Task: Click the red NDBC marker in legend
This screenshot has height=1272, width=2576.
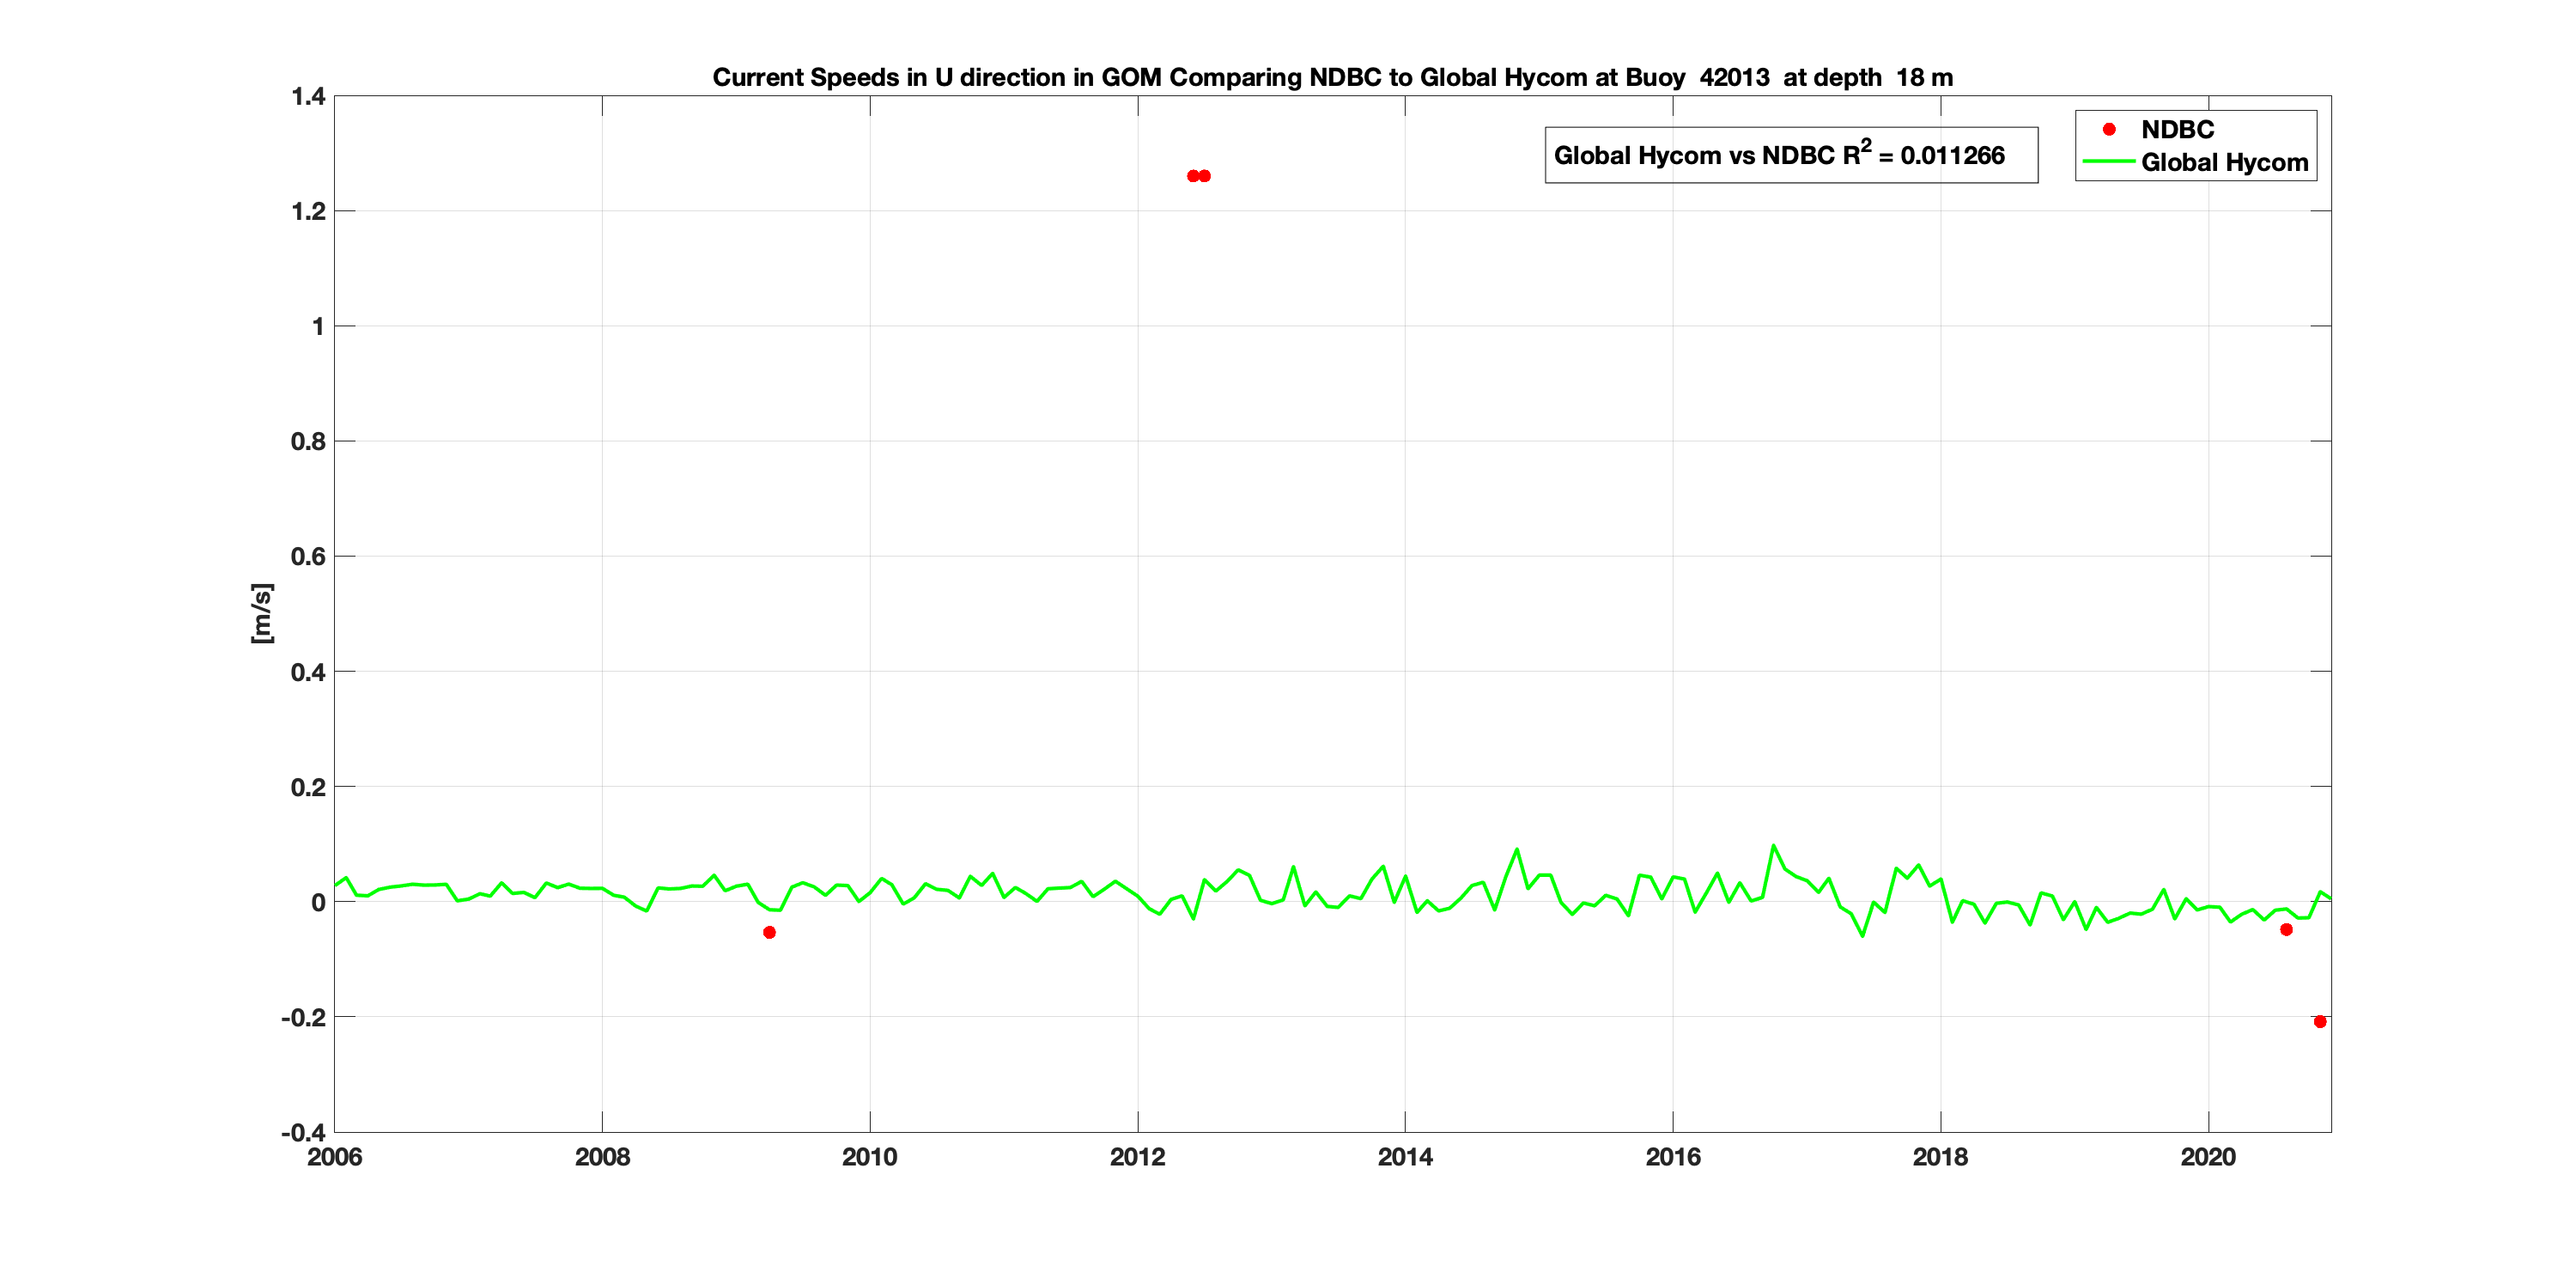Action: [x=2109, y=129]
